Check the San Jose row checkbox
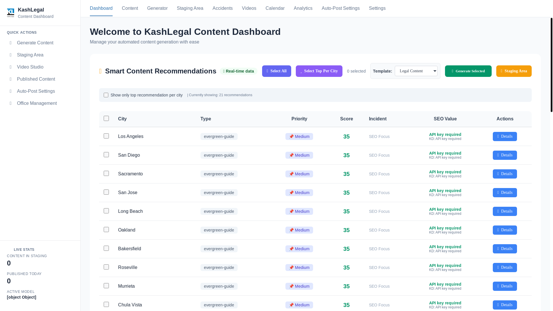This screenshot has height=311, width=553. pyautogui.click(x=106, y=192)
